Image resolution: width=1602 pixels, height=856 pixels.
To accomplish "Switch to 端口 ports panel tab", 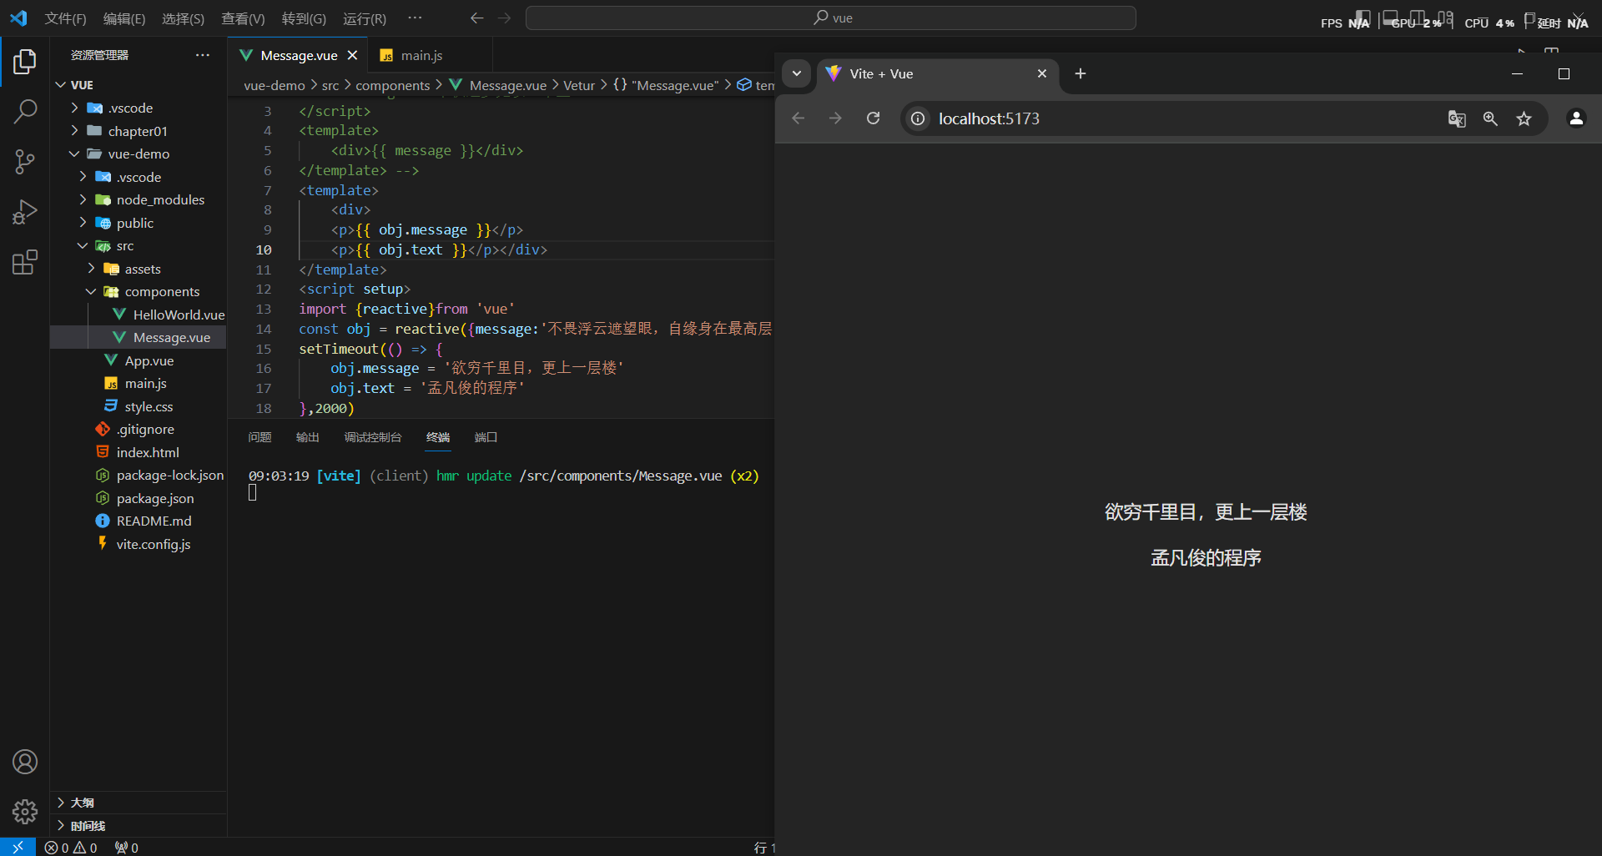I will pyautogui.click(x=486, y=437).
